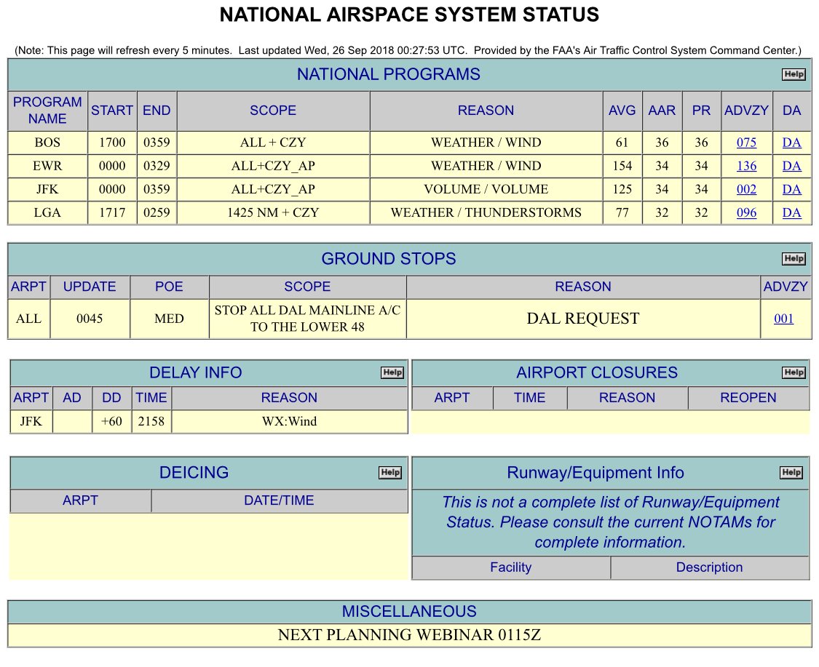The image size is (819, 667).
Task: Open Help for the Delay Info panel
Action: tap(392, 372)
